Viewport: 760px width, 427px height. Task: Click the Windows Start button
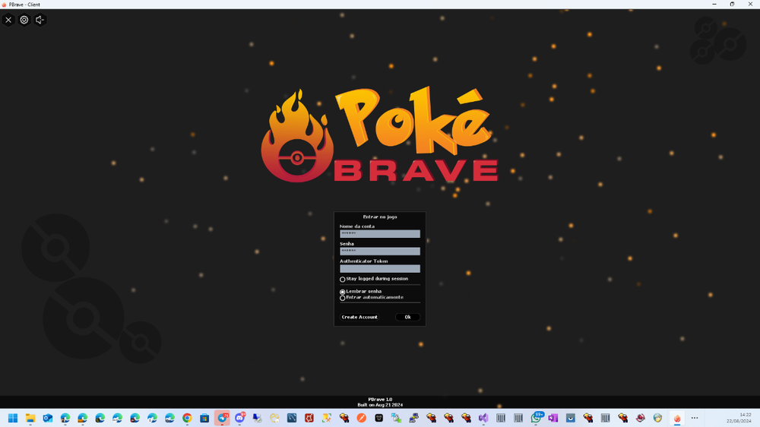coord(13,418)
